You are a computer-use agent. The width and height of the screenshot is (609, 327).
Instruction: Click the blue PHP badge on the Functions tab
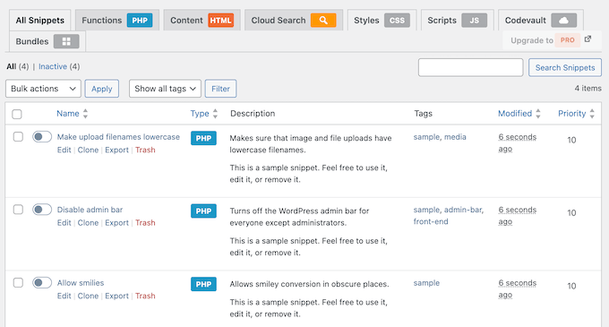(140, 21)
